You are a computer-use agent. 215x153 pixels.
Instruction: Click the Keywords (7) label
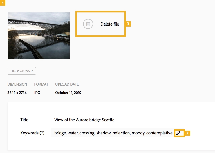32,133
